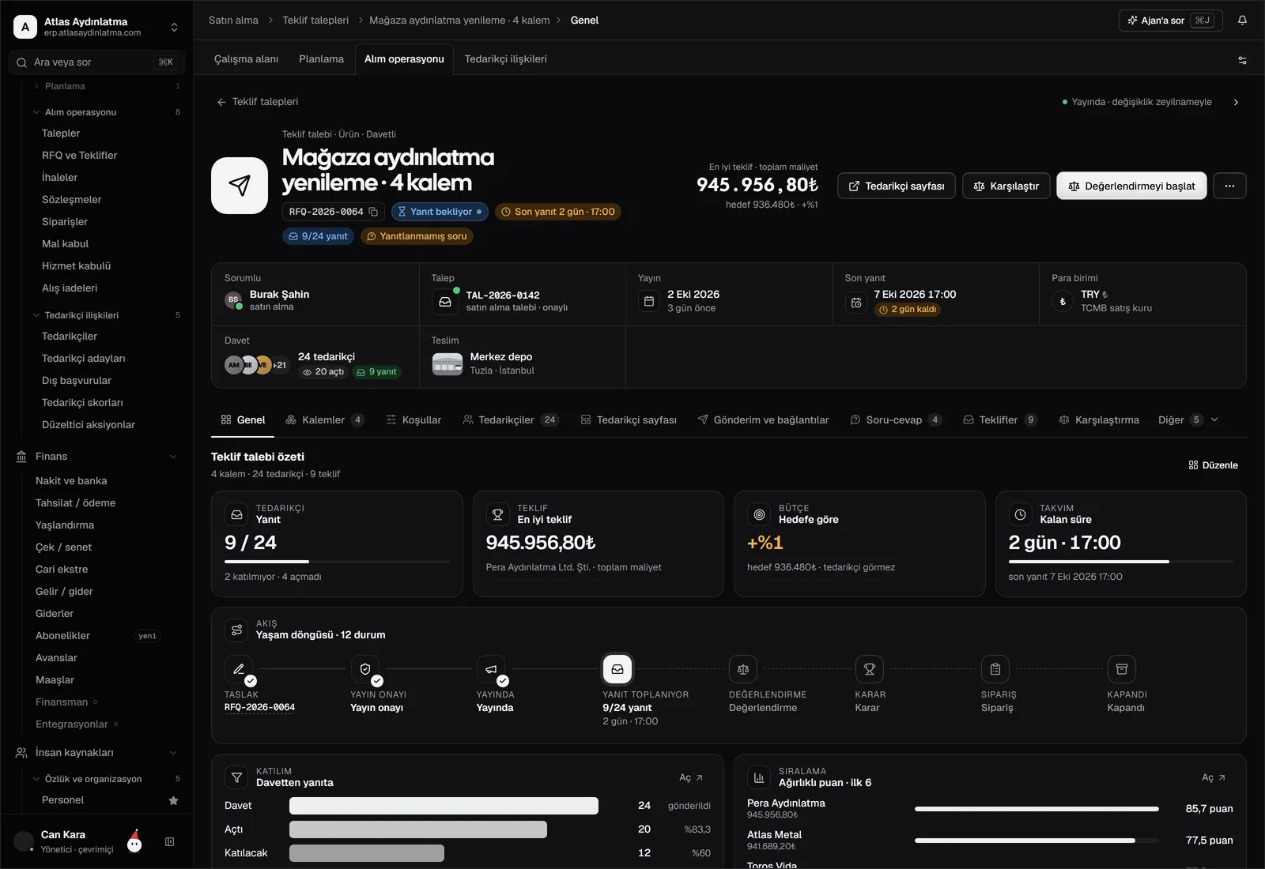The image size is (1265, 869).
Task: Expand the Diğer tabs dropdown
Action: 1188,420
